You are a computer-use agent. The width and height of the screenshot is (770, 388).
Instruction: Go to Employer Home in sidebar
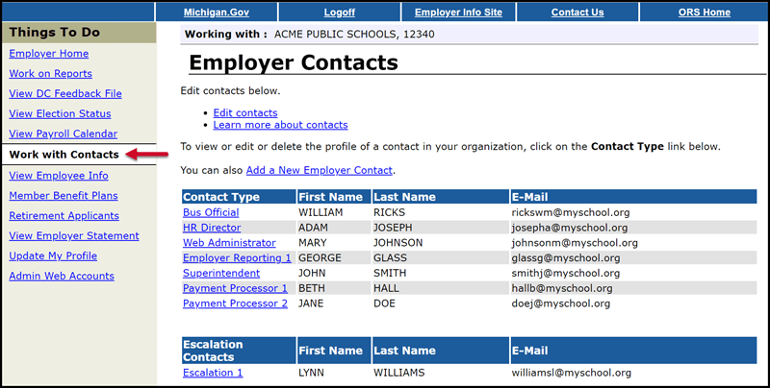(48, 54)
